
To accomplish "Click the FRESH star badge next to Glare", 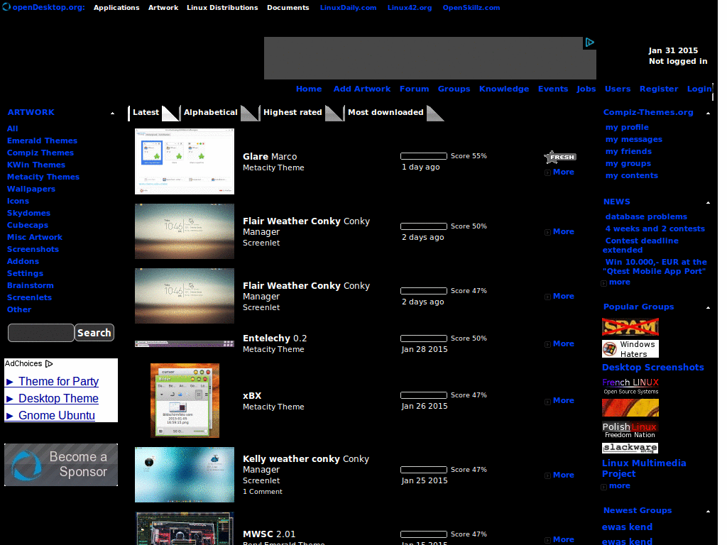I will click(560, 156).
